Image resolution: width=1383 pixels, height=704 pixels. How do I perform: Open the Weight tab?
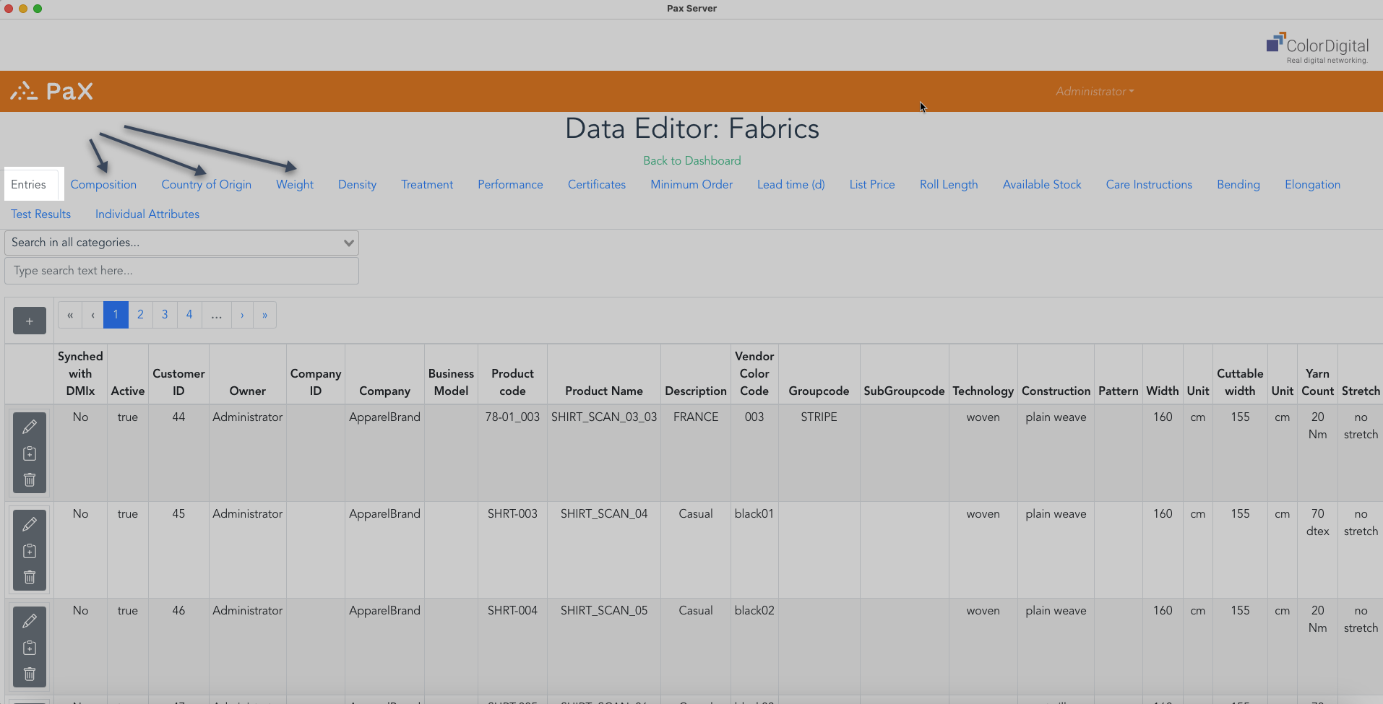pyautogui.click(x=295, y=185)
